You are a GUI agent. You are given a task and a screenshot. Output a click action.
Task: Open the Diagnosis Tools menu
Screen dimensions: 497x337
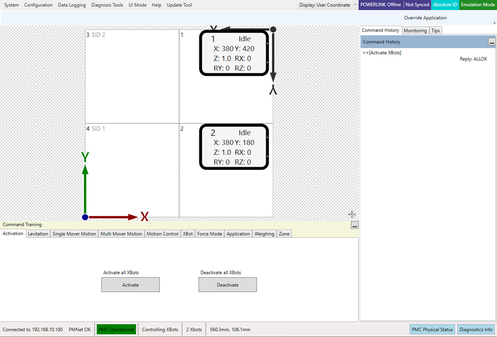point(107,5)
